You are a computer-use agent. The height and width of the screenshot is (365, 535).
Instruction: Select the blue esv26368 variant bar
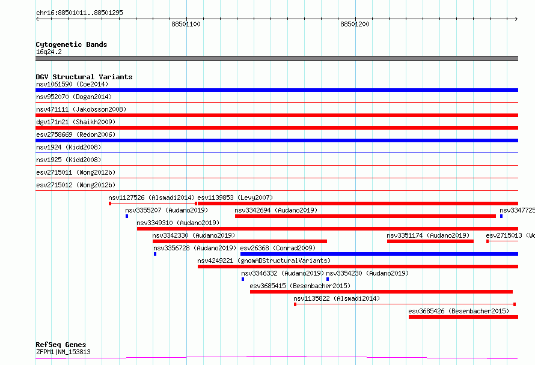point(379,254)
